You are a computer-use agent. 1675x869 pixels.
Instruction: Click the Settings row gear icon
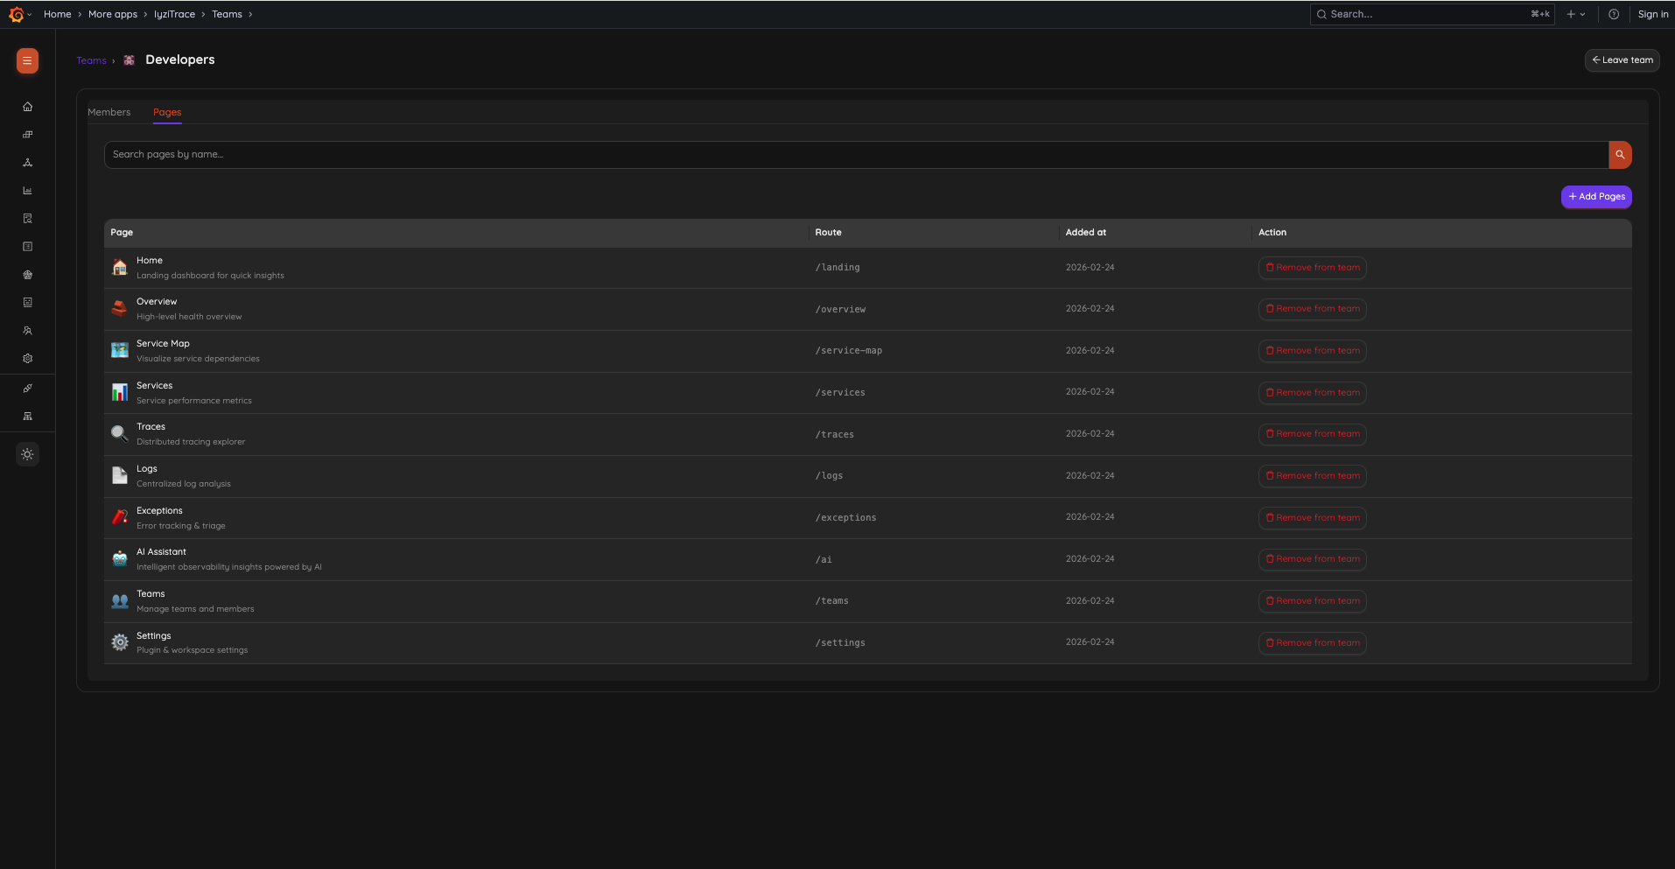120,642
